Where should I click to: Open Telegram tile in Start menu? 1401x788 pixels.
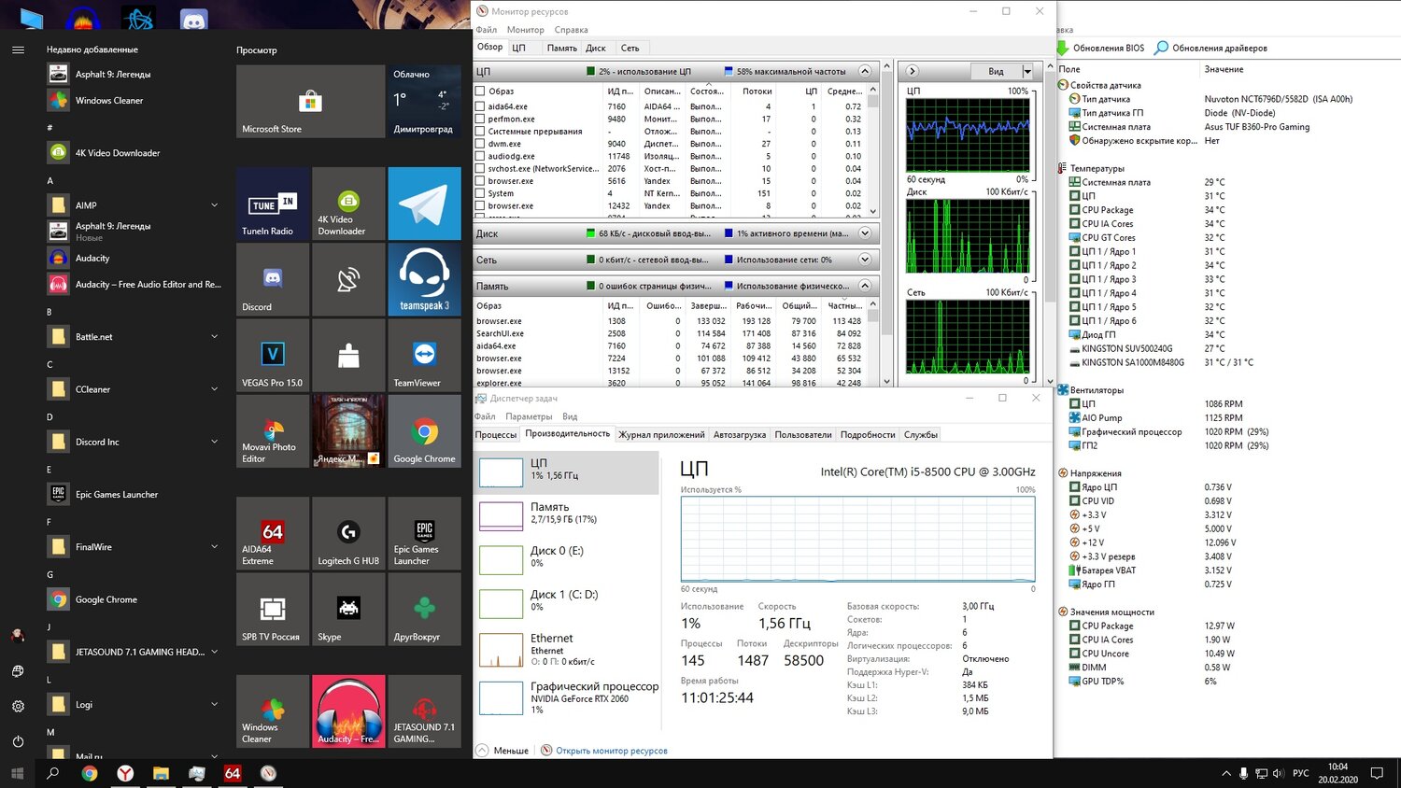tap(424, 204)
